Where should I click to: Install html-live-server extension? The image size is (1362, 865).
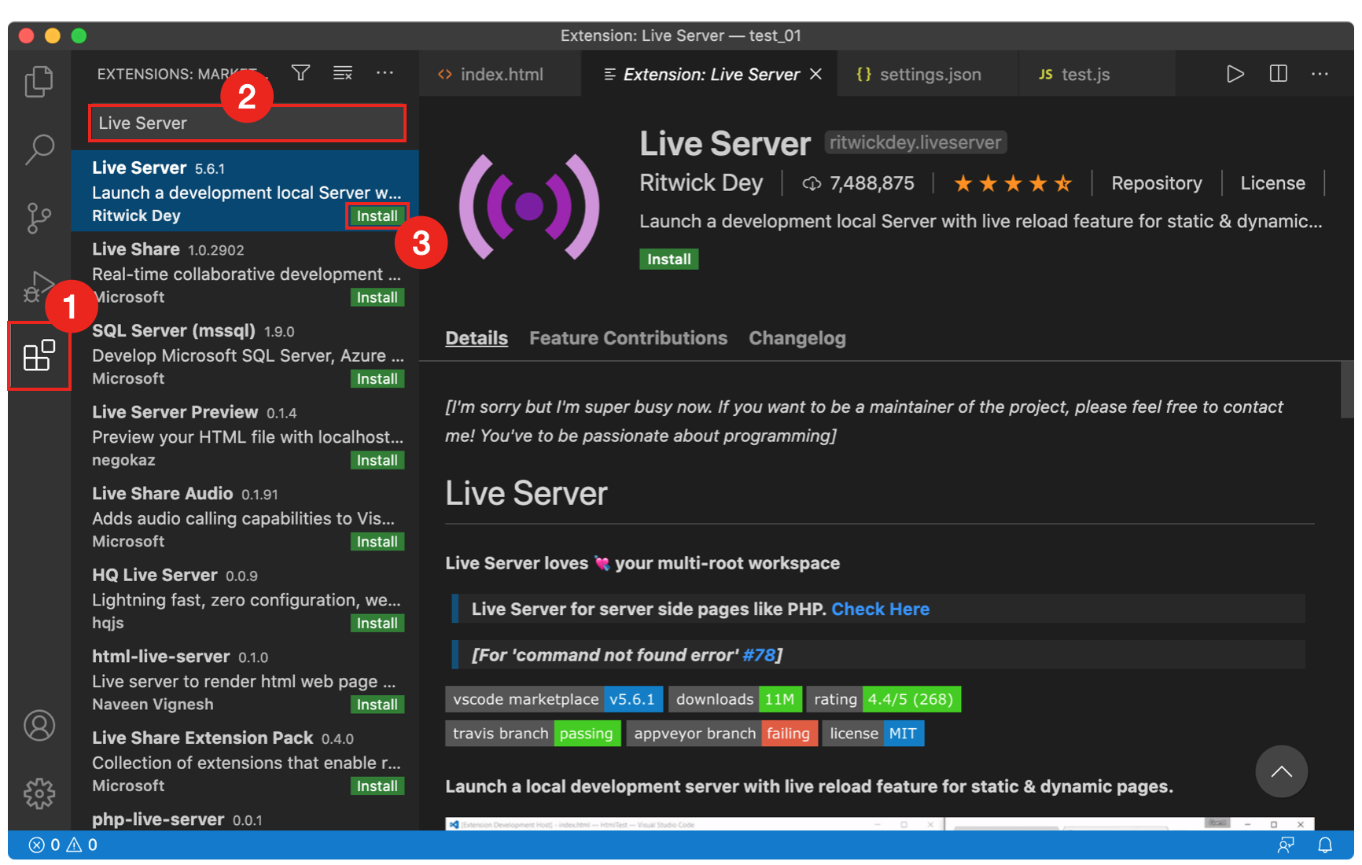377,705
